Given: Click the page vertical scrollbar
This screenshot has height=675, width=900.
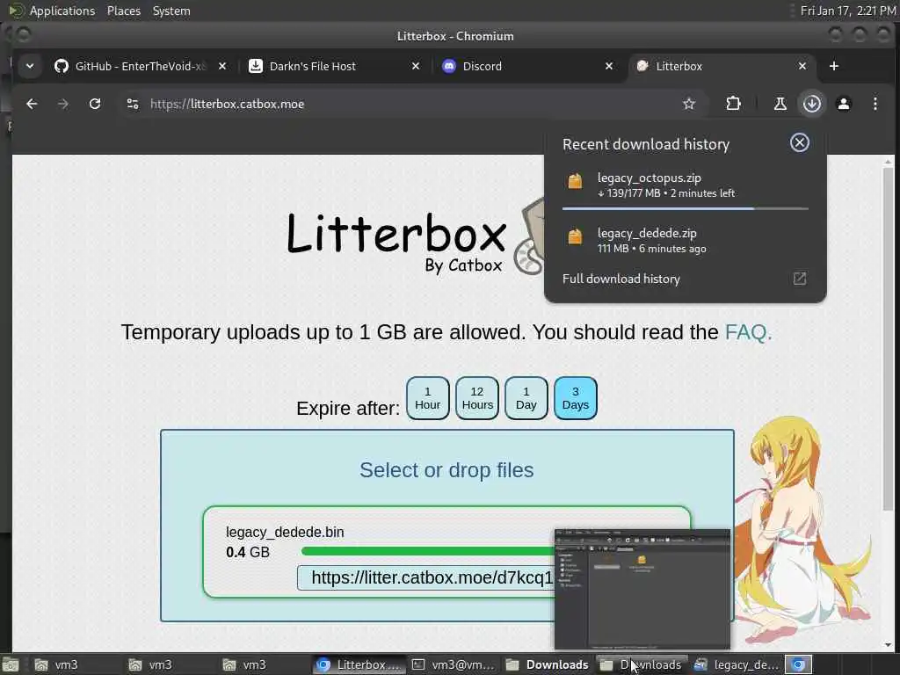Looking at the screenshot, I should [x=888, y=338].
